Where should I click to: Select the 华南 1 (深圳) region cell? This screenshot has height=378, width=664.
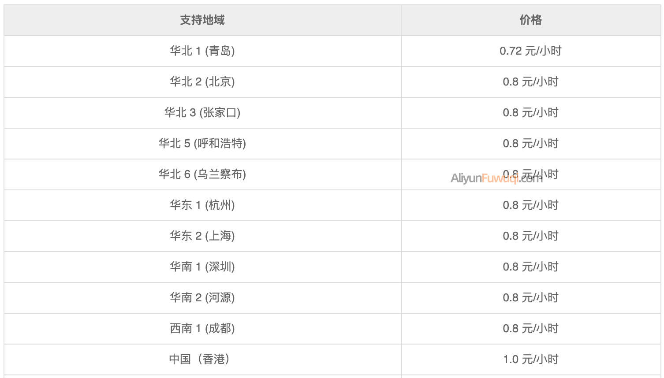tap(202, 267)
